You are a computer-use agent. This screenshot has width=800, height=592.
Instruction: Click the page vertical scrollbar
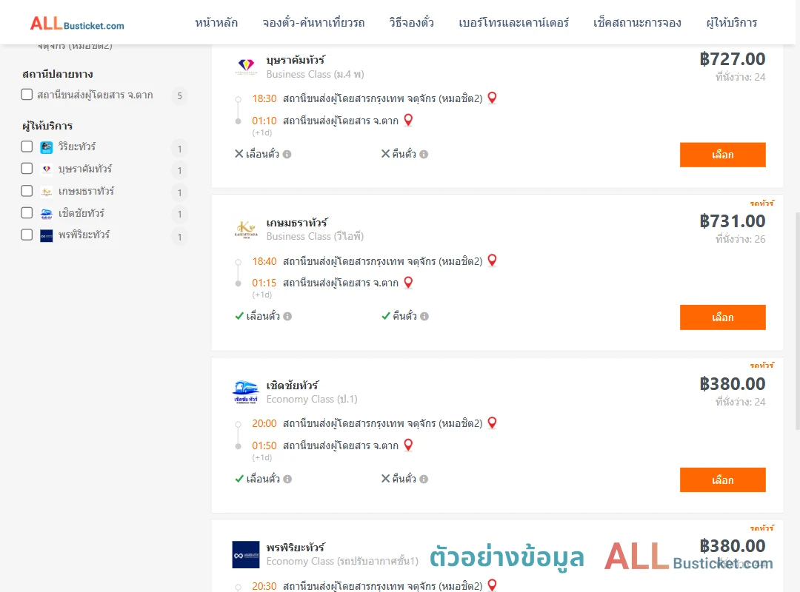tap(797, 321)
